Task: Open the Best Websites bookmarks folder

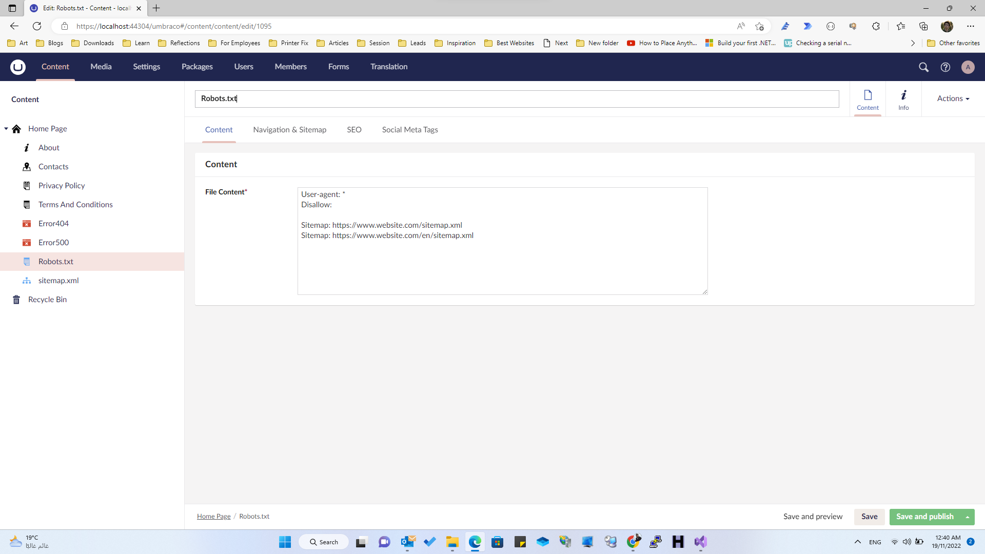Action: (x=509, y=43)
